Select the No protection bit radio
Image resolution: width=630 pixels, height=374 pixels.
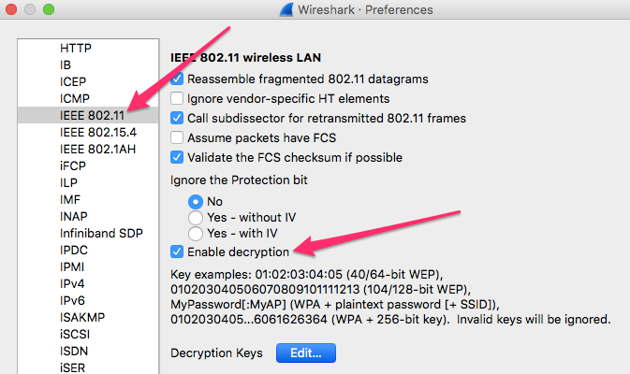pos(196,202)
